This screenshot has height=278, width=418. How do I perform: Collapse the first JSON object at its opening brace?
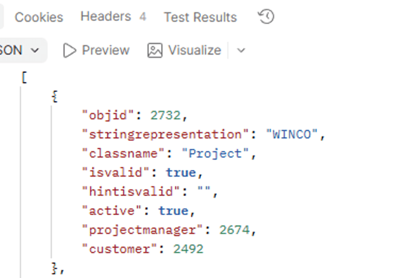(x=54, y=96)
